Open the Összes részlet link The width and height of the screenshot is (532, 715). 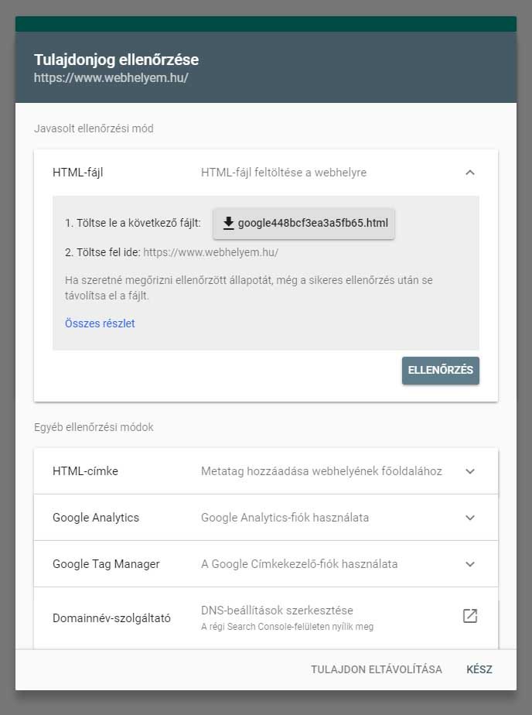(100, 323)
